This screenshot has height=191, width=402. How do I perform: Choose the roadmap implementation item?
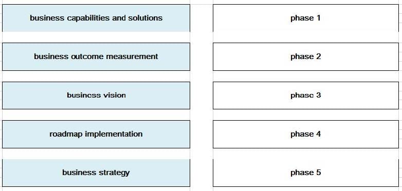96,134
